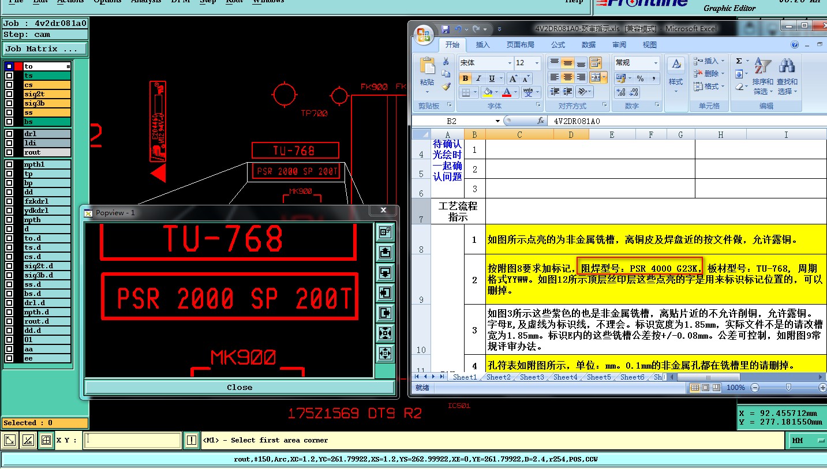This screenshot has height=469, width=827.
Task: Click the percent style icon
Action: point(640,78)
